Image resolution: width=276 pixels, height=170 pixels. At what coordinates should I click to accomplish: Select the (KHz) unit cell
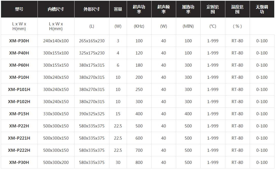pyautogui.click(x=139, y=26)
